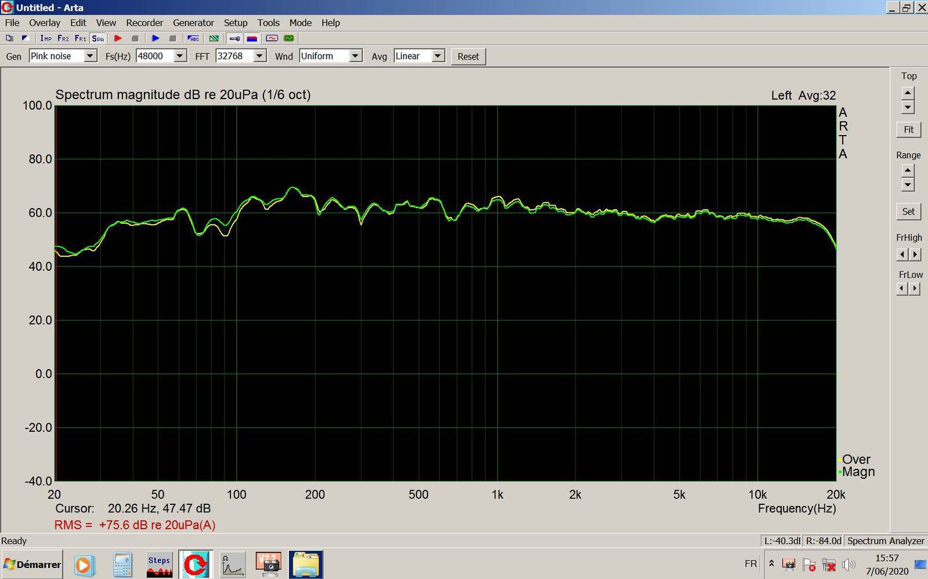Open the screen capture app in taskbar
The image size is (928, 579).
[x=269, y=565]
